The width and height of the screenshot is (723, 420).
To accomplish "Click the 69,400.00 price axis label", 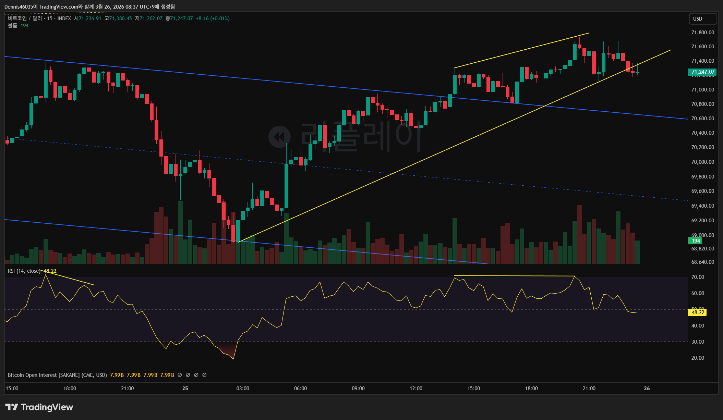I will 702,206.
